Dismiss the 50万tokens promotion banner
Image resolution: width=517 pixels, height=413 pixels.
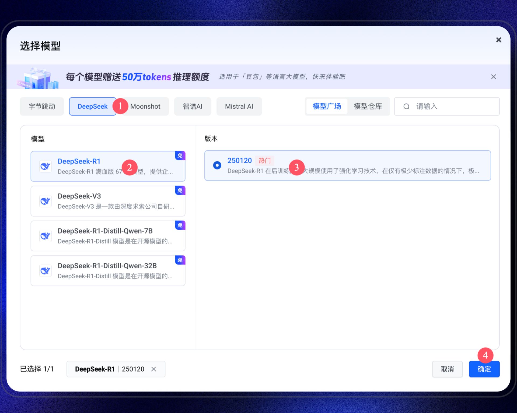493,77
